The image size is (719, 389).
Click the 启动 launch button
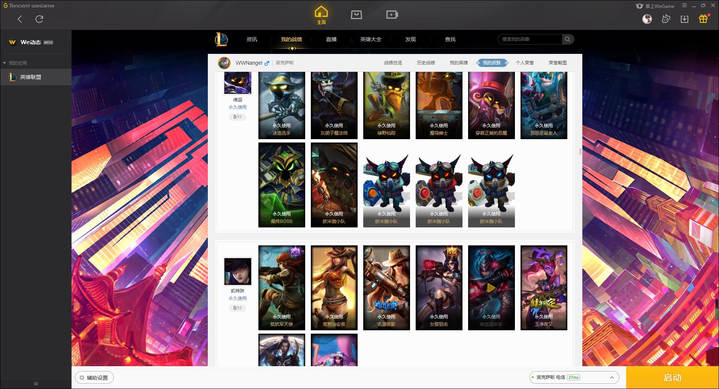pos(672,377)
